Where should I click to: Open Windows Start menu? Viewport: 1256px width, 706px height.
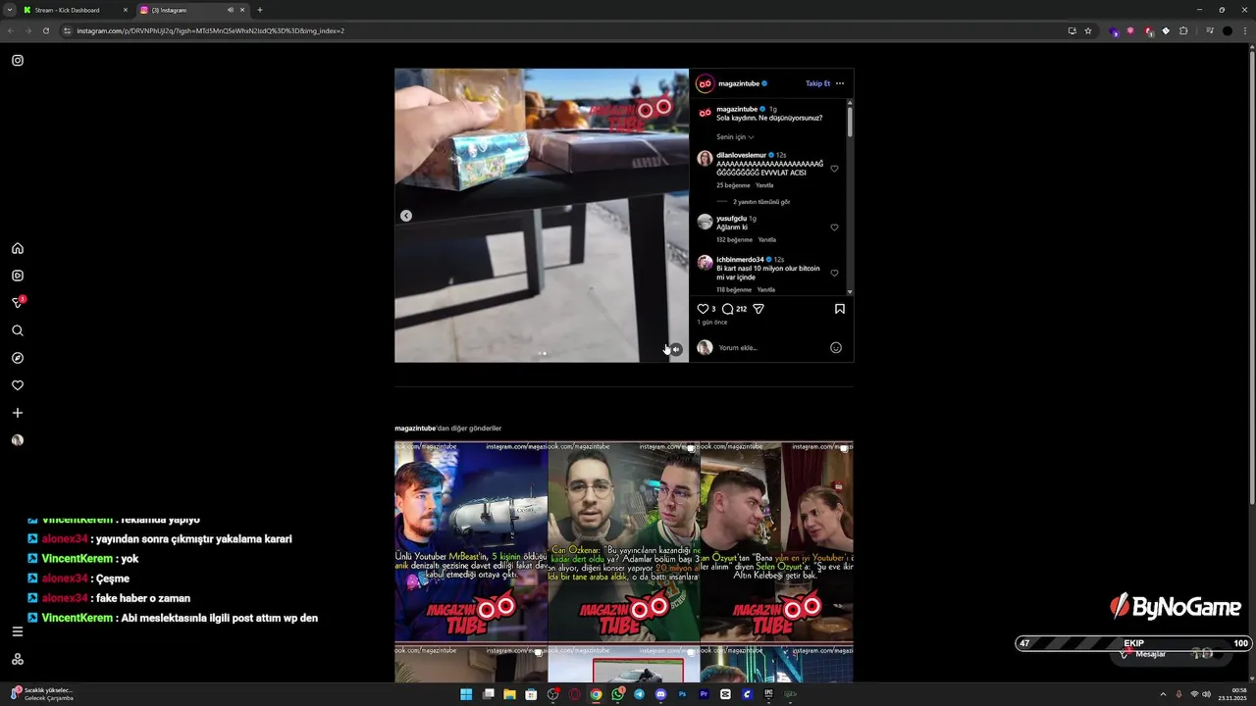click(x=466, y=694)
